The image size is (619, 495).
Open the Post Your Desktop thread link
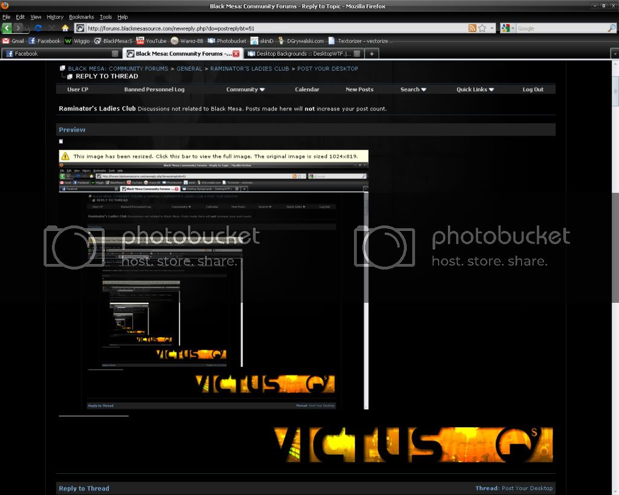pos(527,488)
